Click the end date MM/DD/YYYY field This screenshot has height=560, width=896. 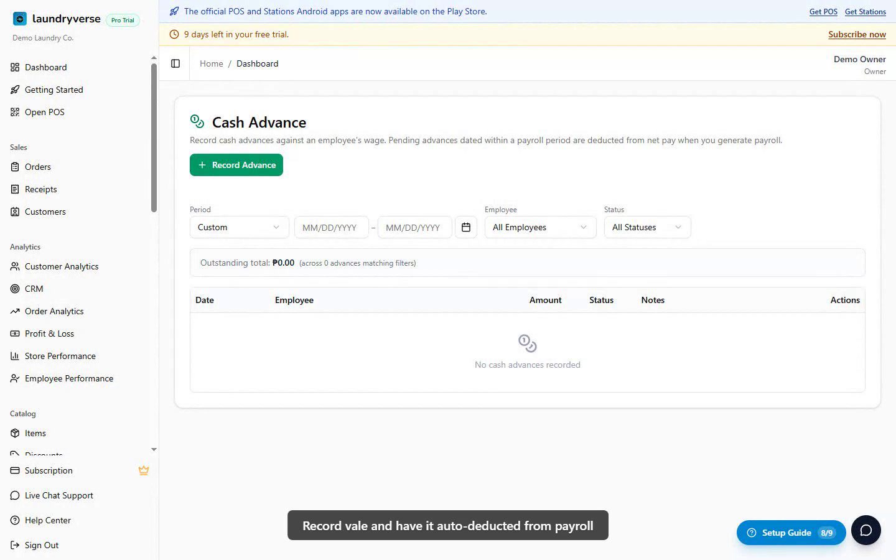(x=414, y=227)
